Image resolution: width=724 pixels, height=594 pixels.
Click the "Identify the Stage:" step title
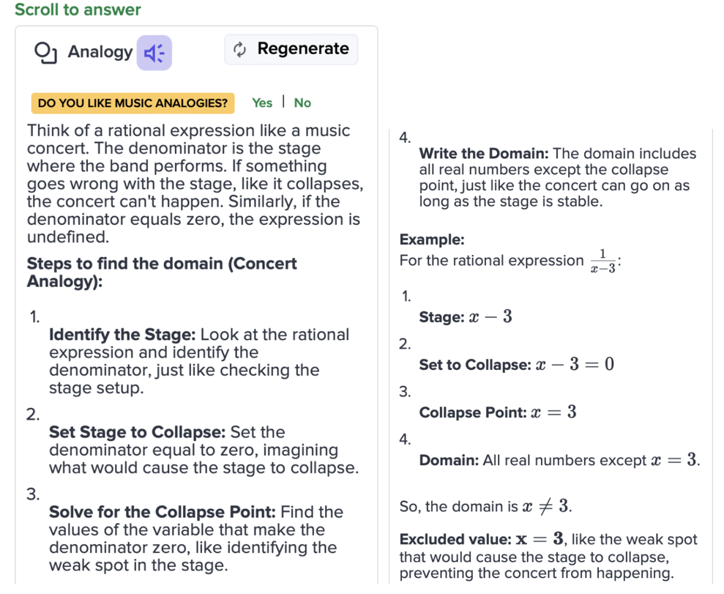[x=122, y=335]
